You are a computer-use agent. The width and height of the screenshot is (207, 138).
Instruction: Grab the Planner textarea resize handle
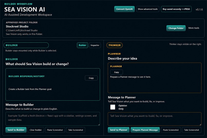[x=200, y=125]
